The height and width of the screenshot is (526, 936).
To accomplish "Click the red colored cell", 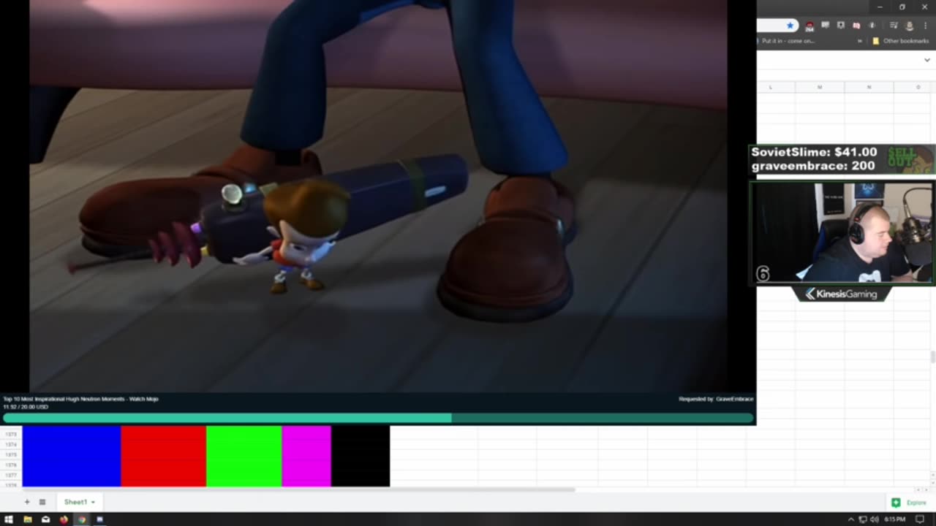I will point(164,456).
